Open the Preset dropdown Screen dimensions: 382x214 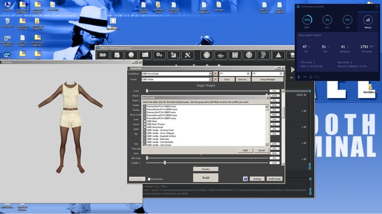coord(210,79)
